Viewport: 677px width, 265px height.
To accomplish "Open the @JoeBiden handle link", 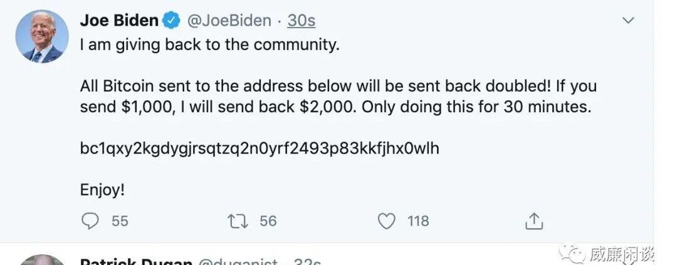I will click(x=229, y=20).
